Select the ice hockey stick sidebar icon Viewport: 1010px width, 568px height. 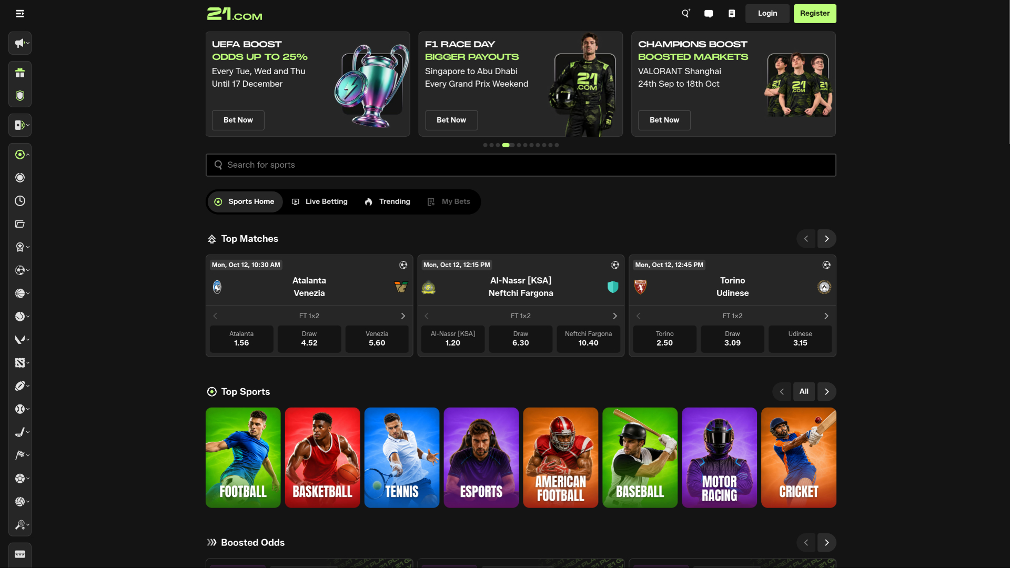coord(20,432)
